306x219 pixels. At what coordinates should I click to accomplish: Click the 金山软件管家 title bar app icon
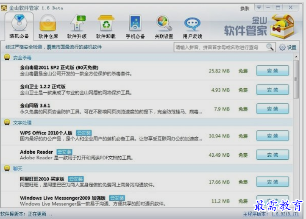click(4, 8)
